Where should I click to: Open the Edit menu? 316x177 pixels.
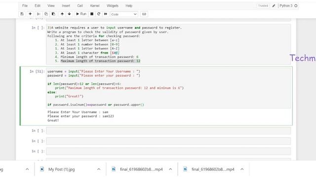(38, 5)
